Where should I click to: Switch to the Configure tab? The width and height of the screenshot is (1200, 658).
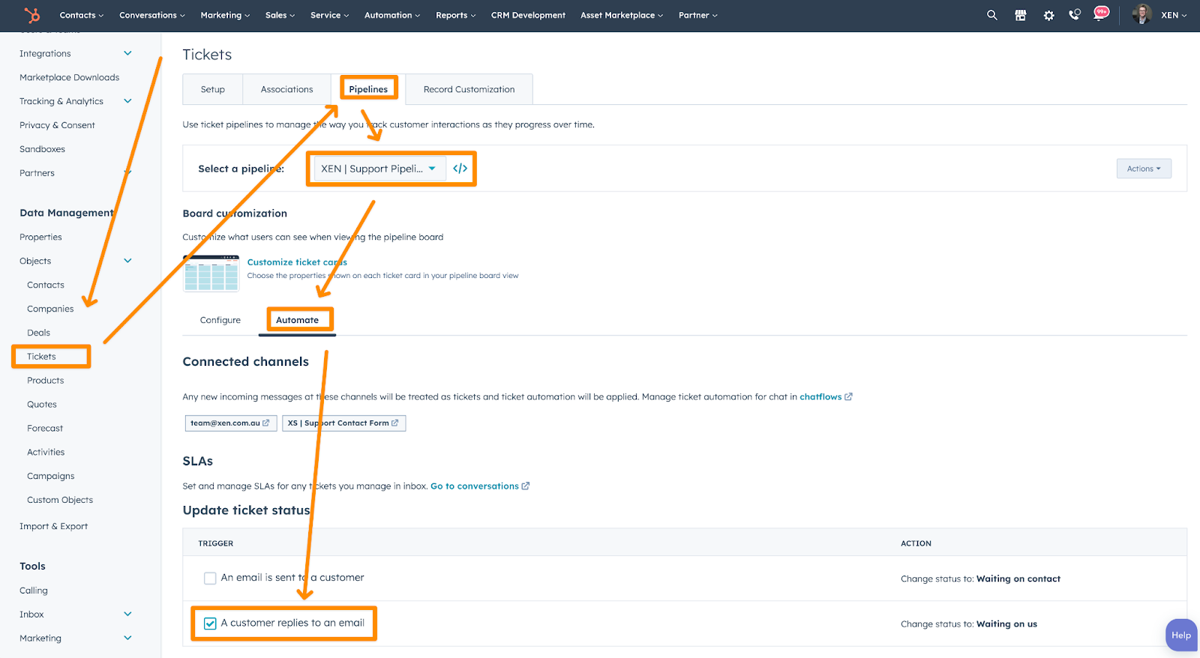click(x=220, y=320)
